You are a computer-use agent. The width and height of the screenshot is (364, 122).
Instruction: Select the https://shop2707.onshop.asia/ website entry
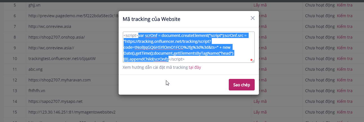(56, 37)
